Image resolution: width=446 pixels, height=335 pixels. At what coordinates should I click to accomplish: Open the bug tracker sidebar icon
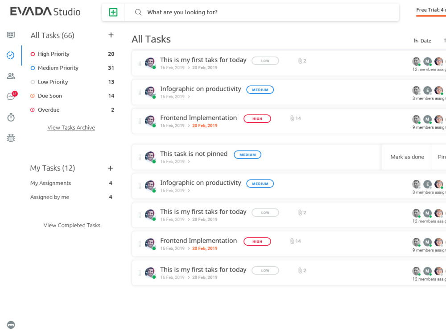(11, 138)
